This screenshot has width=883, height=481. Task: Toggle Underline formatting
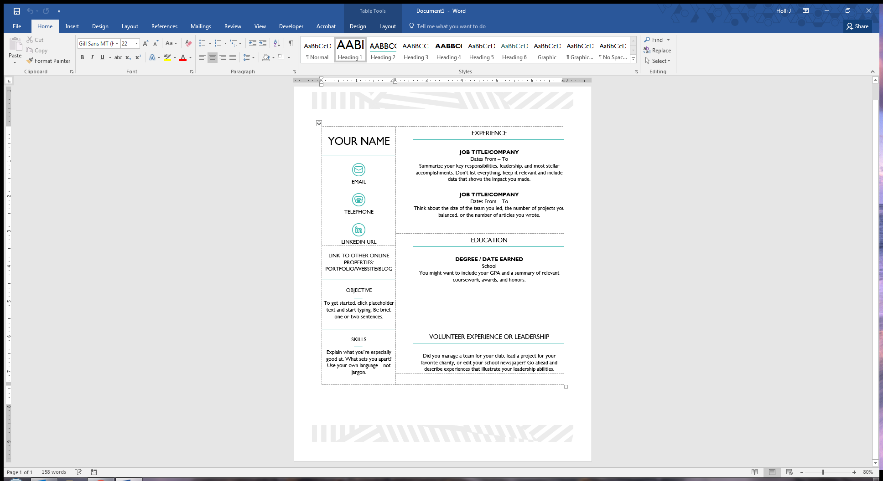click(102, 57)
